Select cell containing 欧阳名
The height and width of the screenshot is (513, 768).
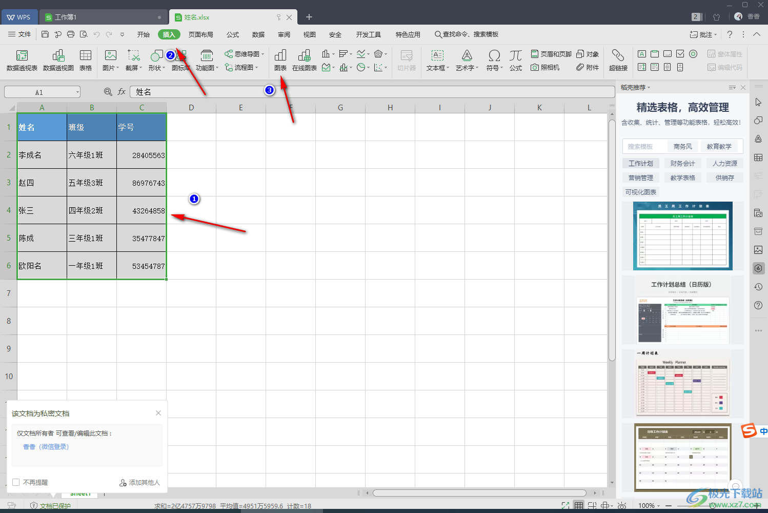point(42,266)
